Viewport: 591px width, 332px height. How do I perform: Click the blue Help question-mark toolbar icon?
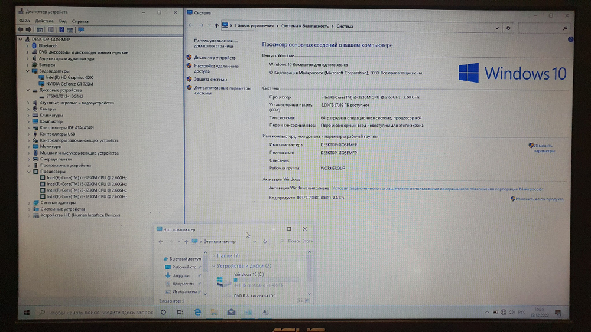click(61, 29)
